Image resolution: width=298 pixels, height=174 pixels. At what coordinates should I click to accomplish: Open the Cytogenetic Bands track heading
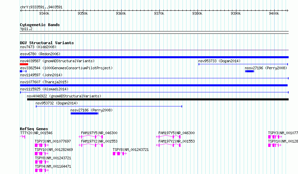[40, 25]
